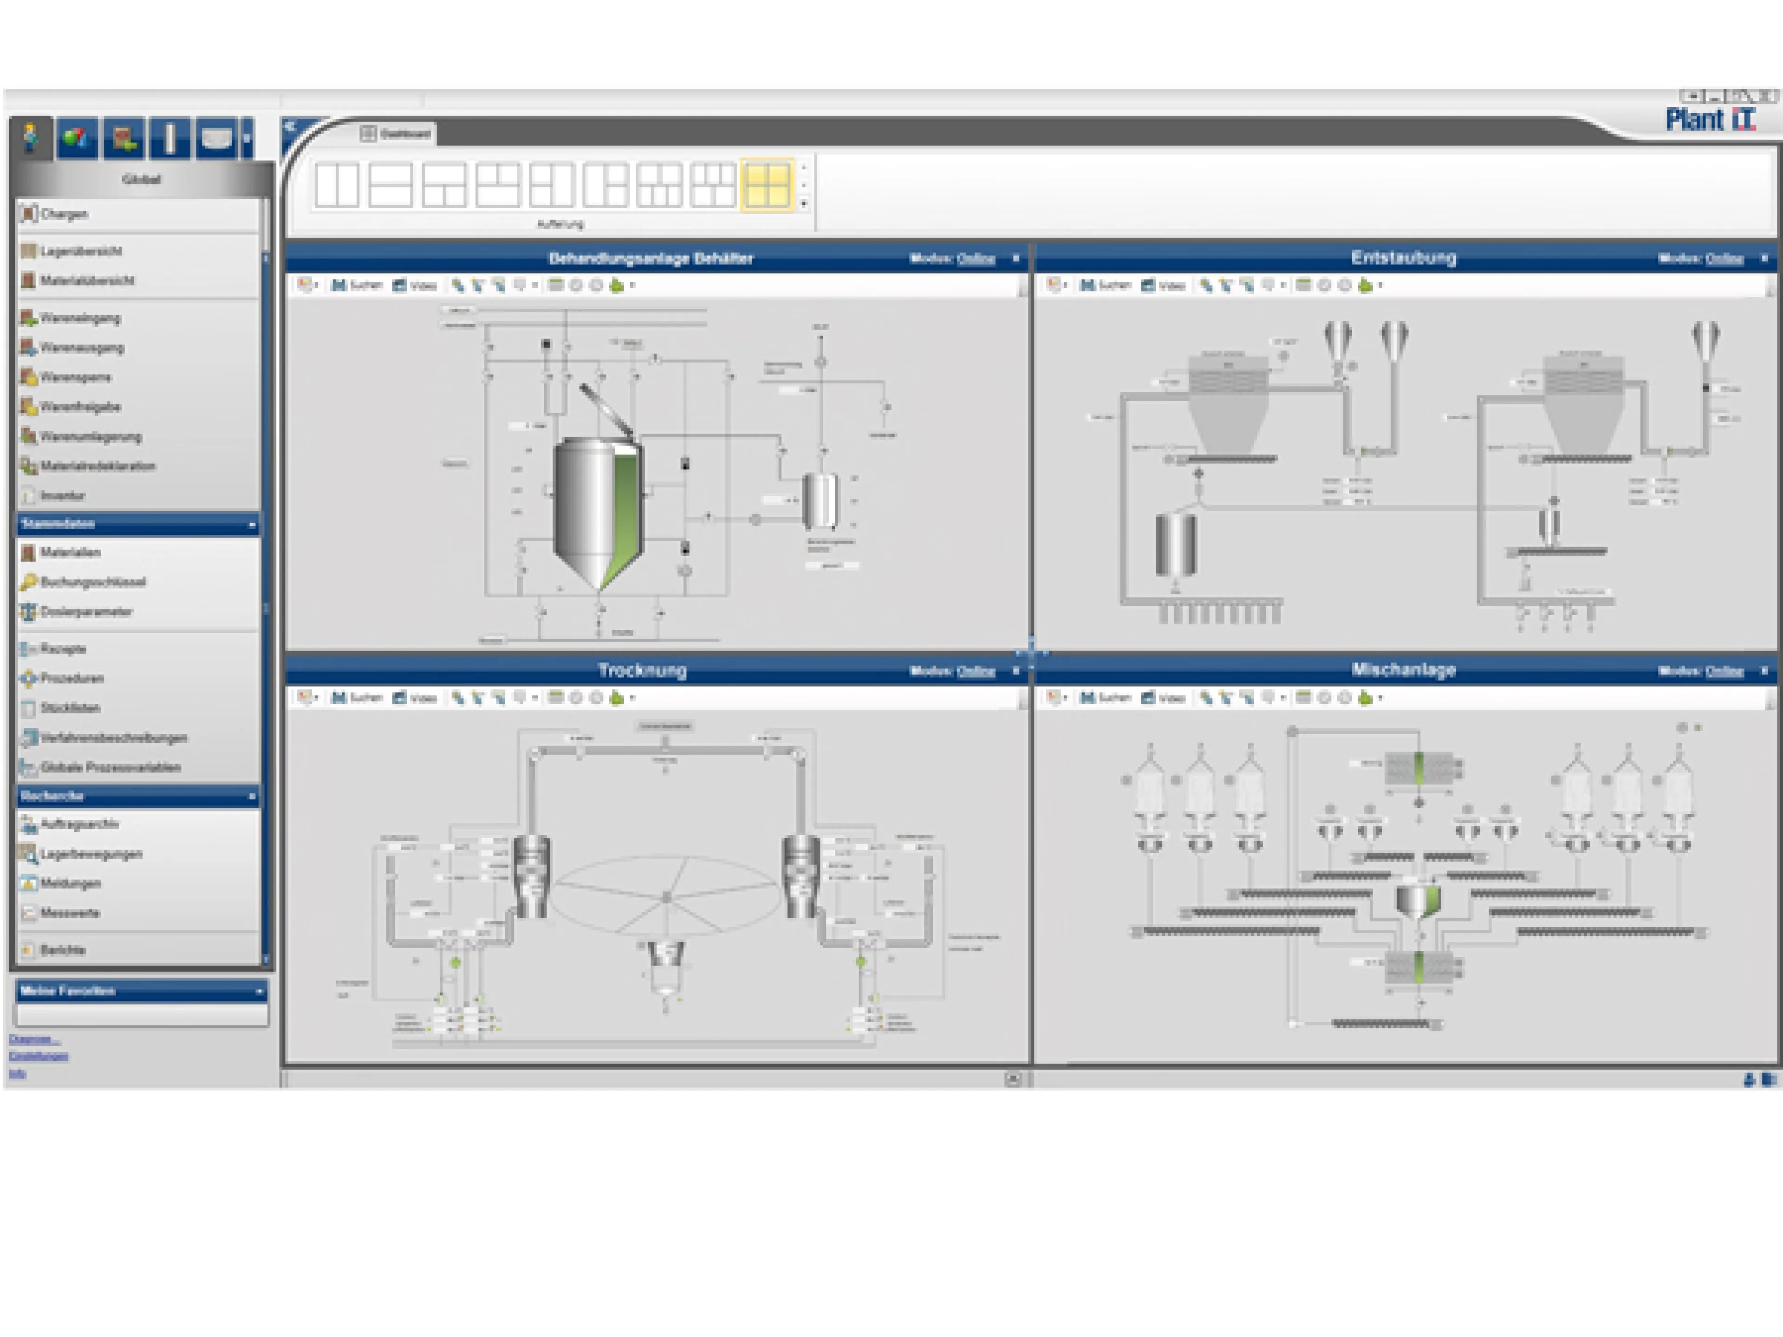Click green tree icon in Trocknung toolbar
The image size is (1783, 1337).
(x=617, y=698)
